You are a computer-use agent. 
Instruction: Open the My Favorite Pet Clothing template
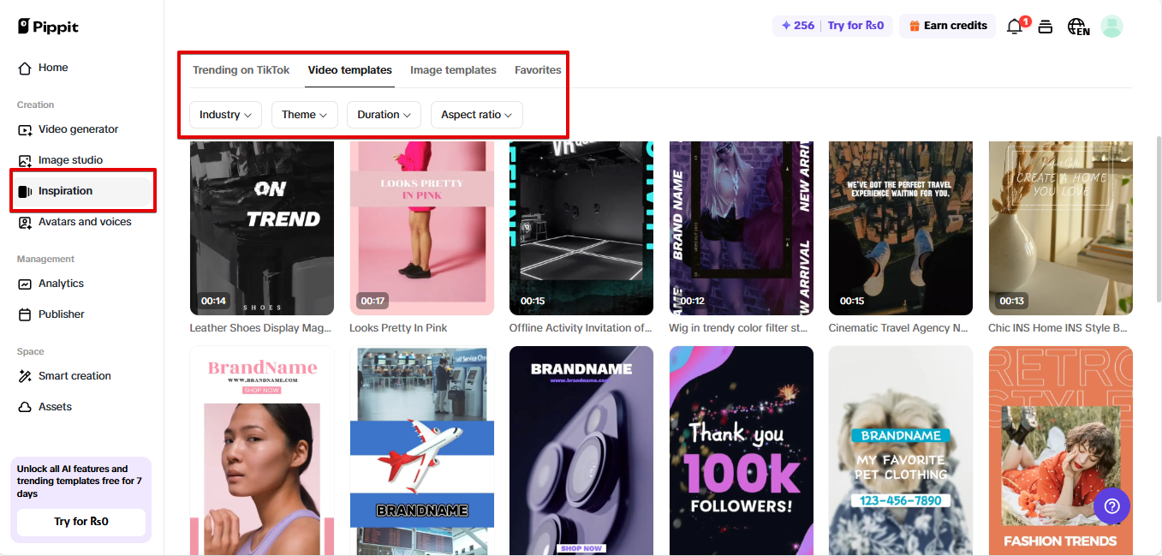(901, 451)
